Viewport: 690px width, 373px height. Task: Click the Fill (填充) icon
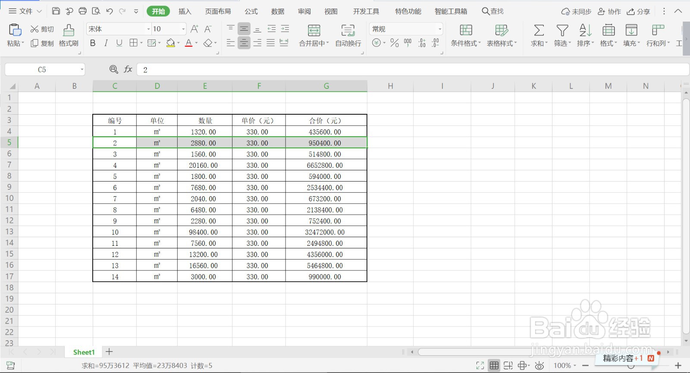tap(631, 30)
